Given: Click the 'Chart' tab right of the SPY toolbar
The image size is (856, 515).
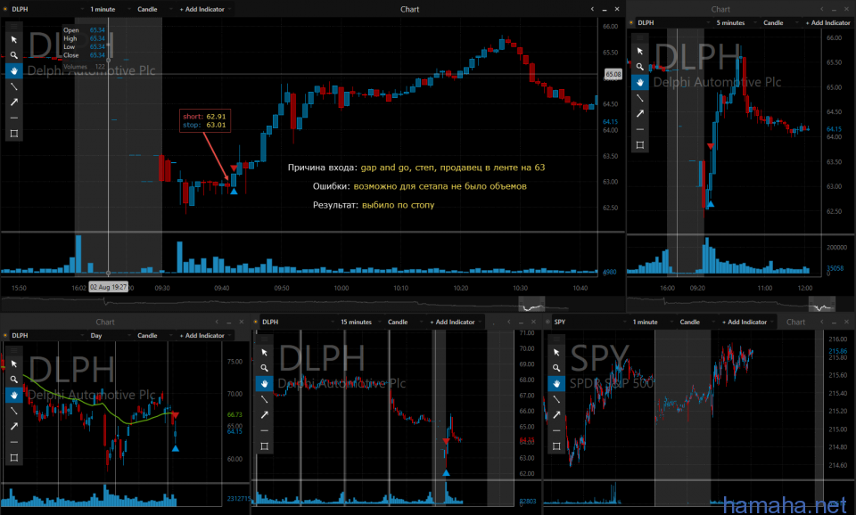Looking at the screenshot, I should [x=795, y=322].
